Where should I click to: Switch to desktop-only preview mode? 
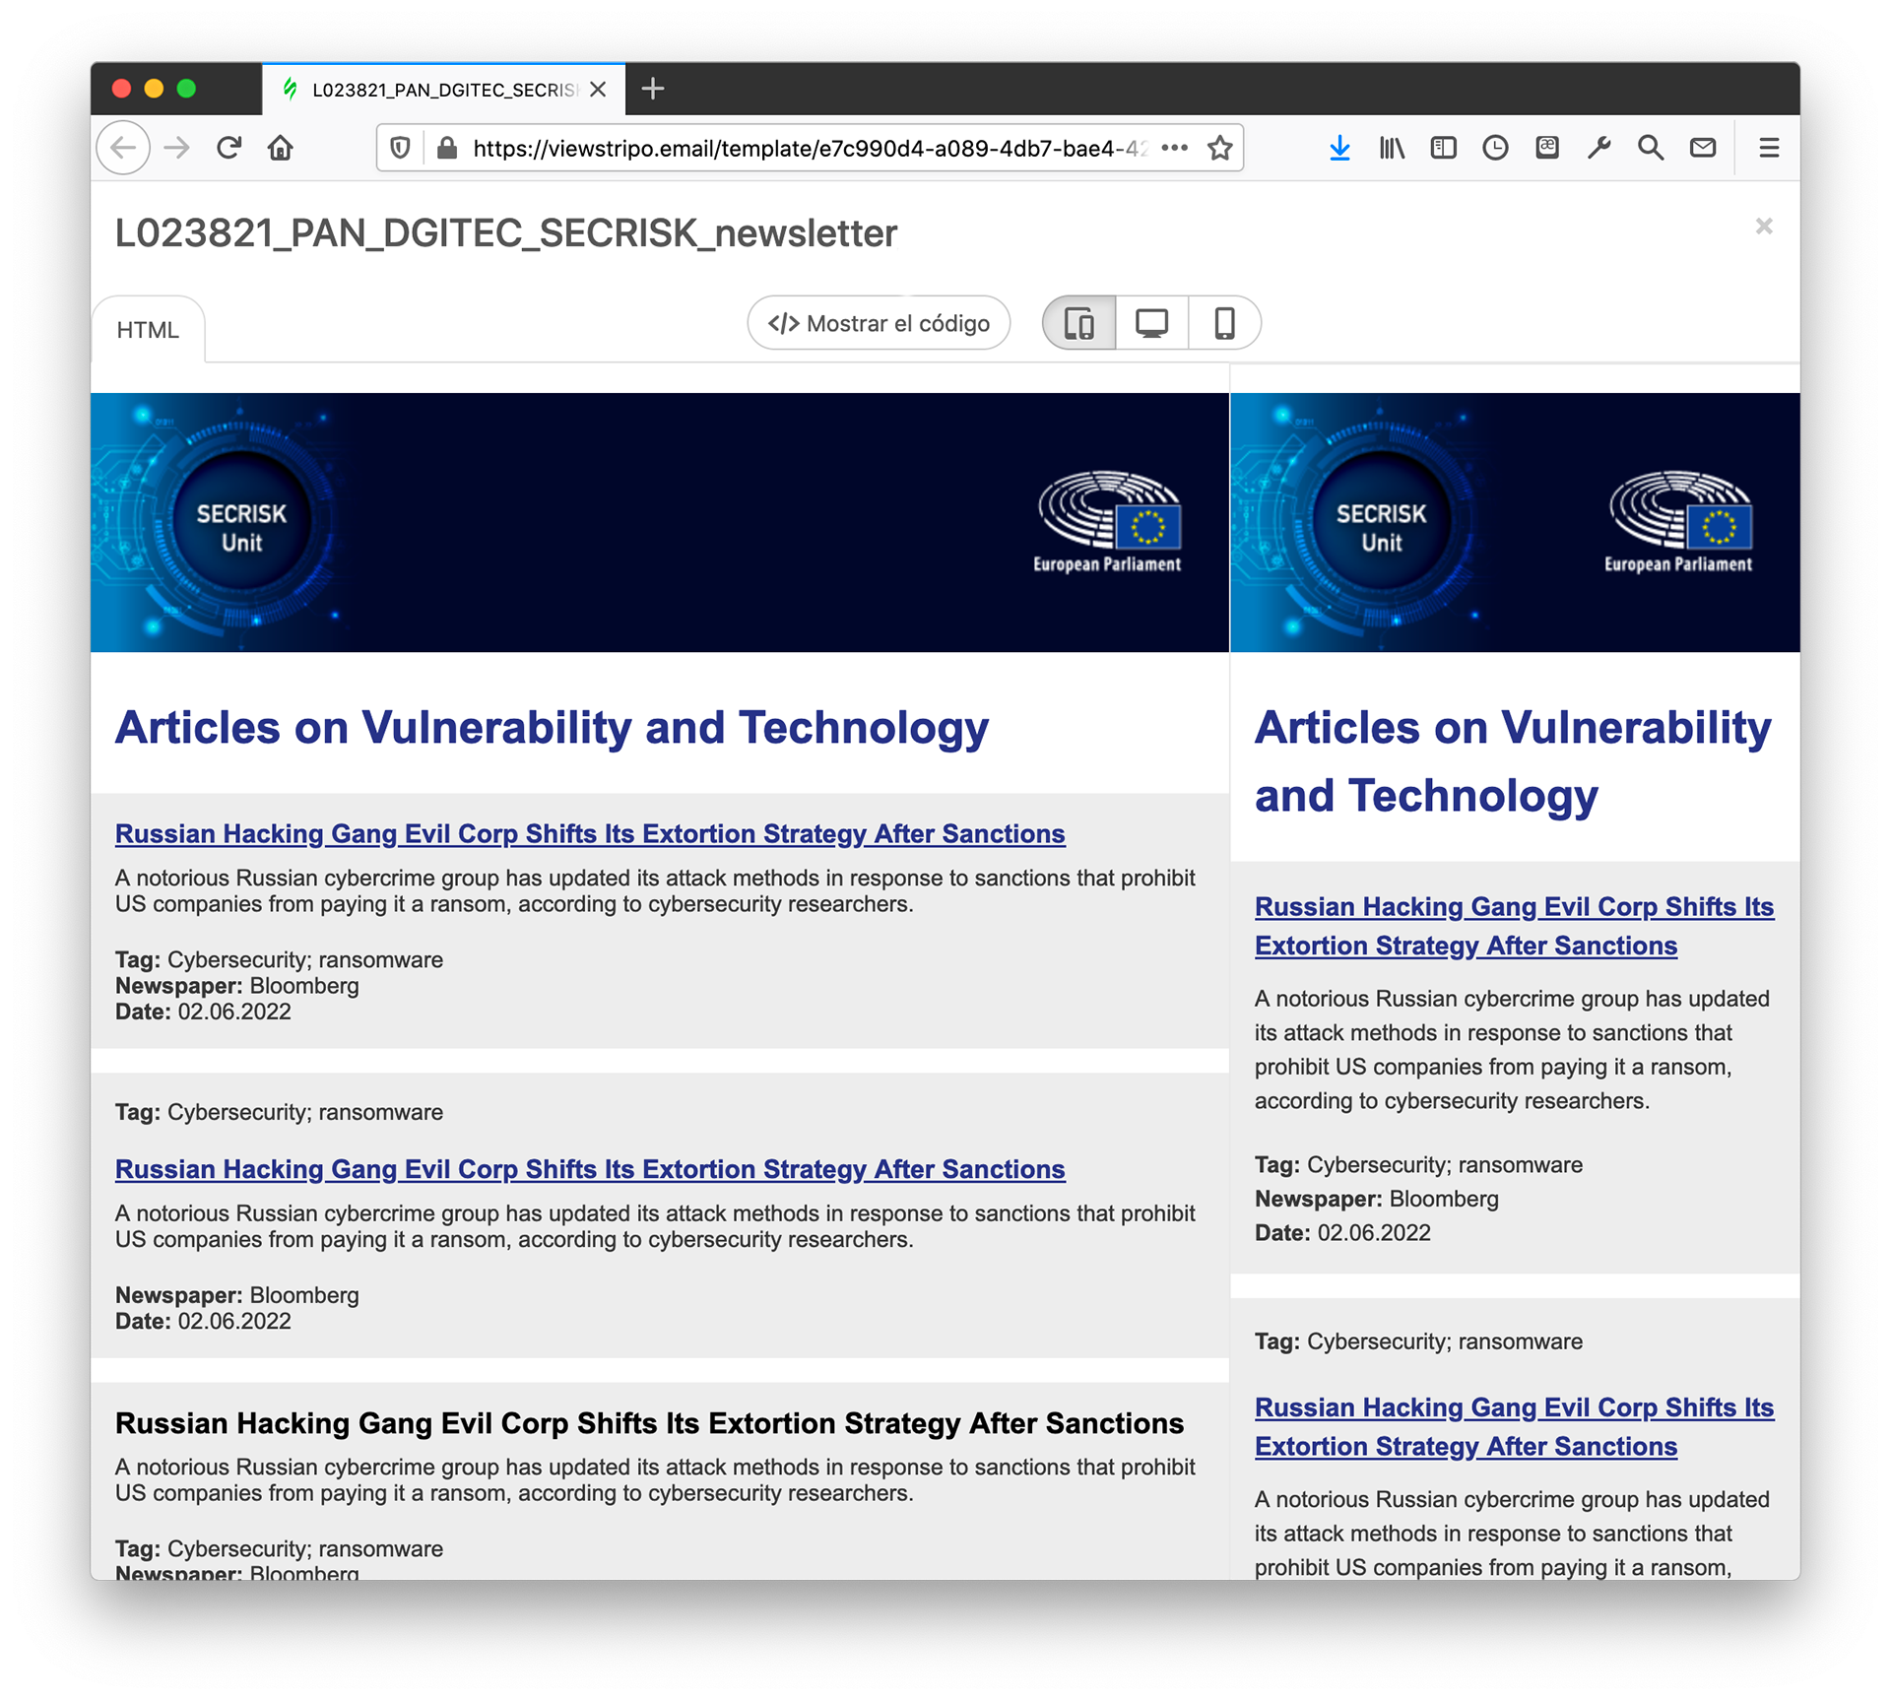pyautogui.click(x=1151, y=323)
